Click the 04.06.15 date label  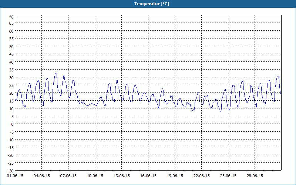tap(42, 176)
